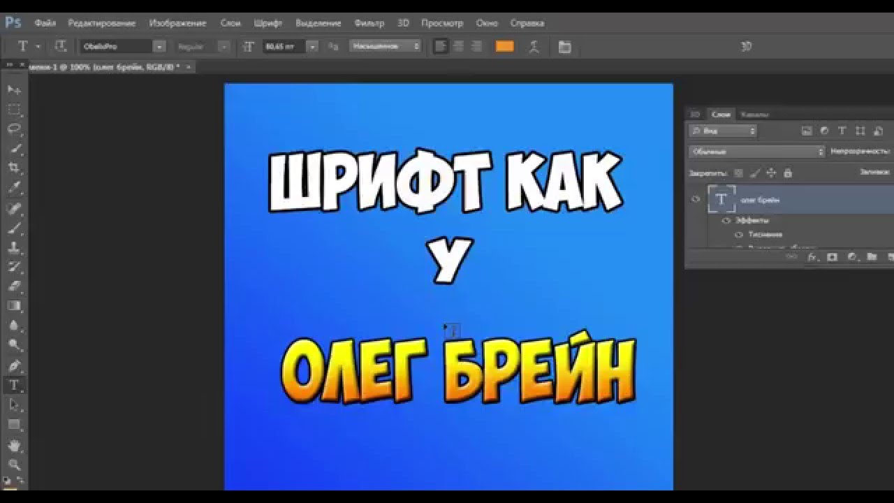Open the Редактирование menu
The image size is (894, 503).
coord(102,23)
